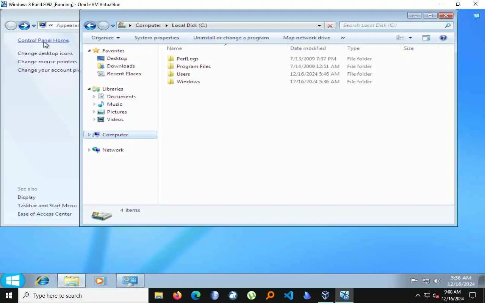Toggle the preview pane
The image size is (485, 303).
coord(426,37)
